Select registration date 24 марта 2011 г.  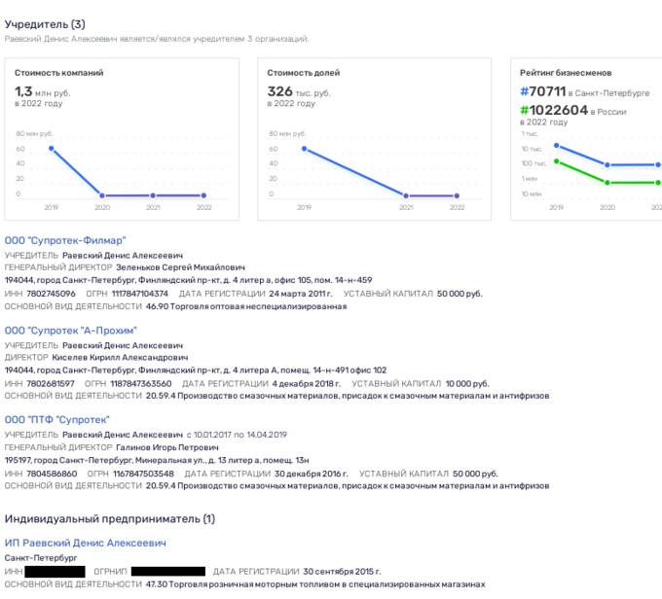(301, 294)
